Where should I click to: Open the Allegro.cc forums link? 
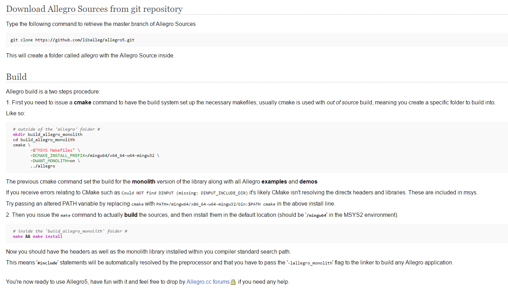click(x=208, y=282)
